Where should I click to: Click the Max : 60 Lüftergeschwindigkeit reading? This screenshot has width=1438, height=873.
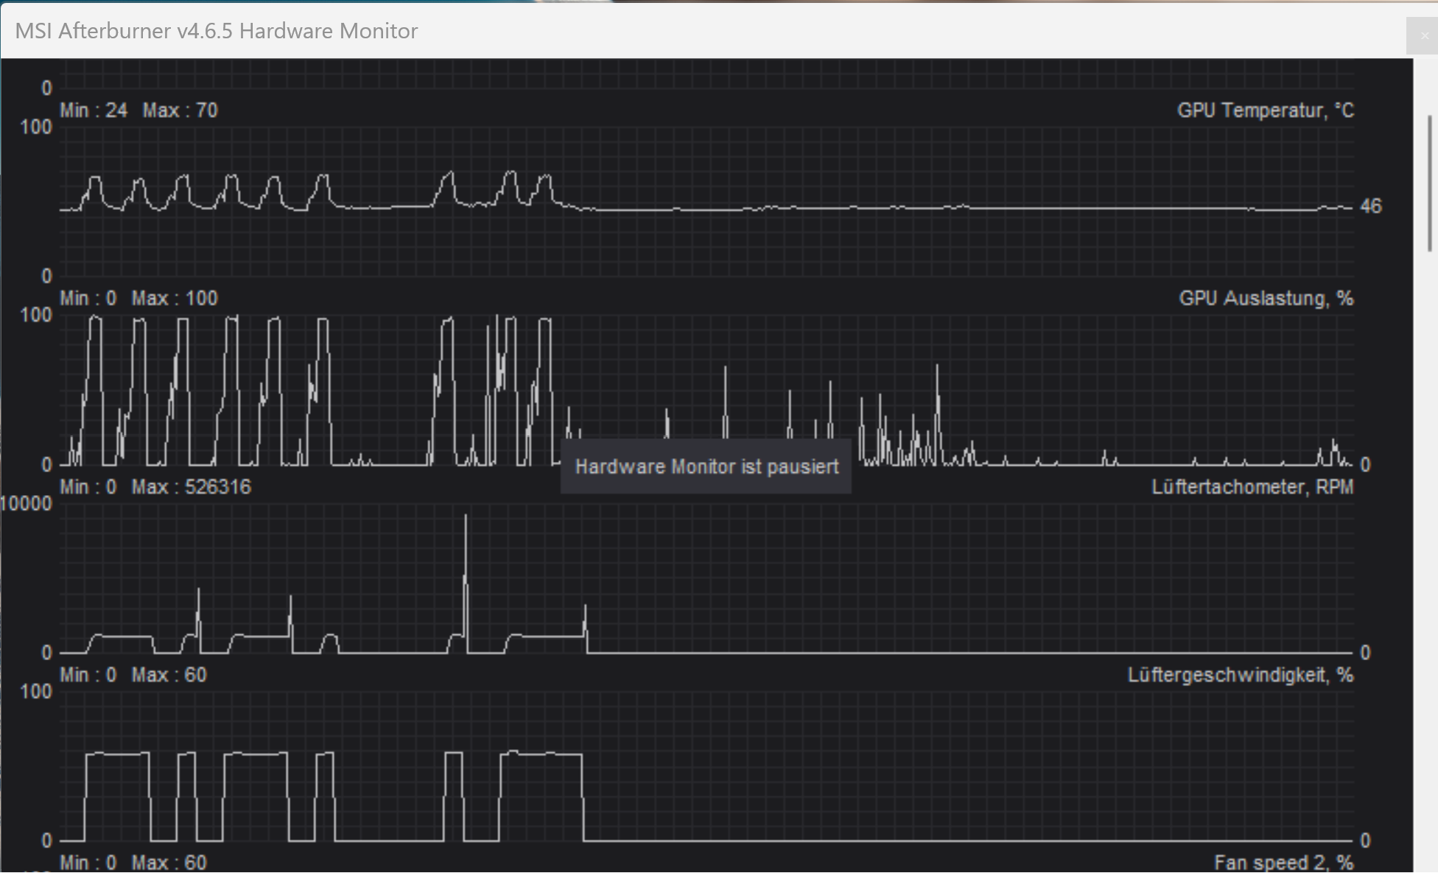click(169, 675)
